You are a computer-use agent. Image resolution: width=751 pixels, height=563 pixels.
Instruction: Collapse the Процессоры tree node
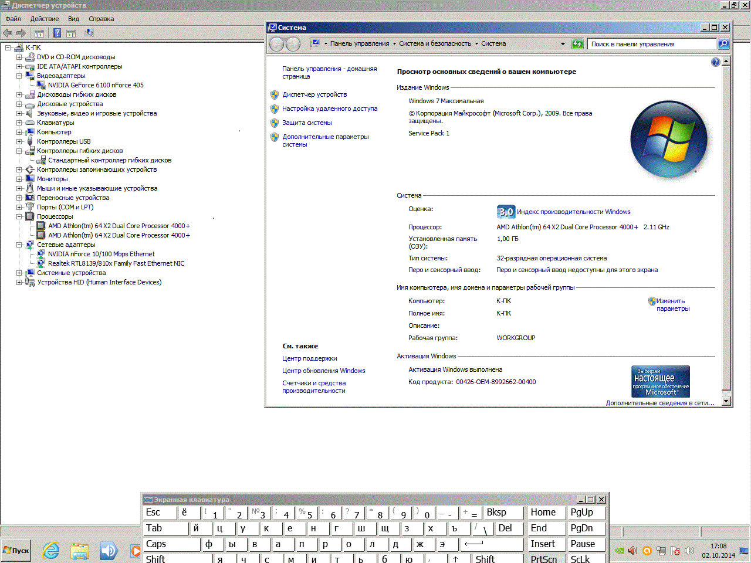pyautogui.click(x=19, y=216)
